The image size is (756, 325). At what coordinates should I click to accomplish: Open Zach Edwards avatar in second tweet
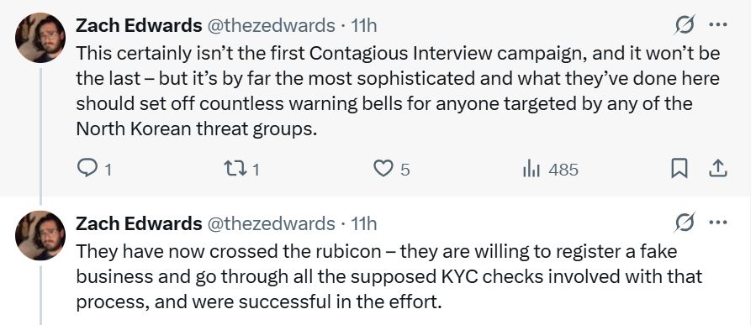tap(40, 235)
